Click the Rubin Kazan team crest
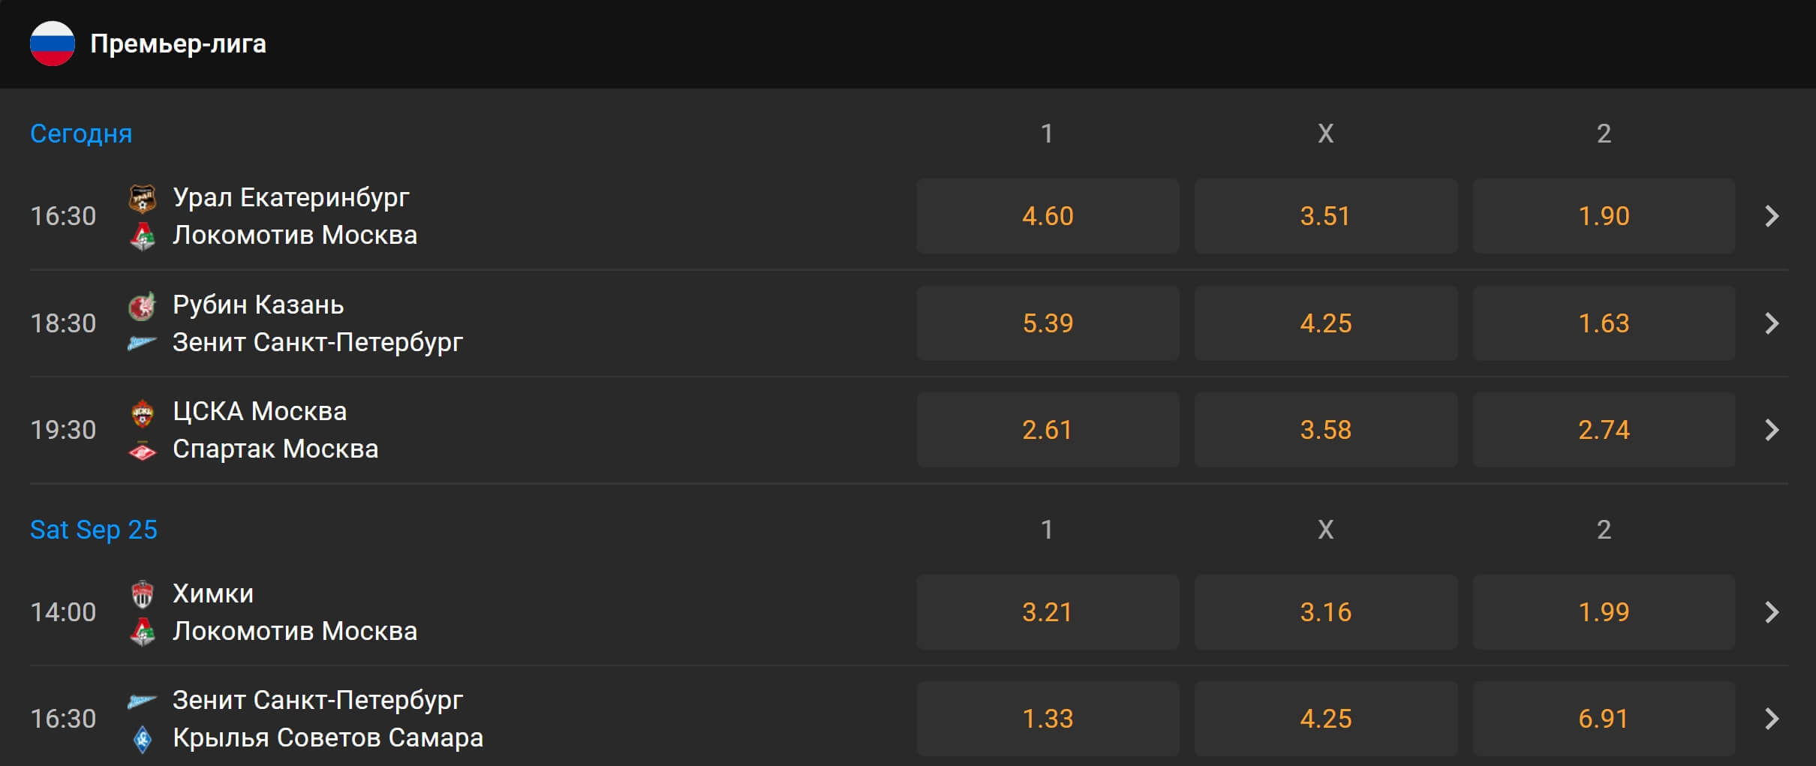 coord(142,305)
